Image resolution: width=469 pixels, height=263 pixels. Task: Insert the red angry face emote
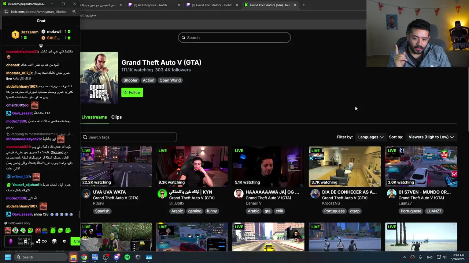[x=38, y=230]
